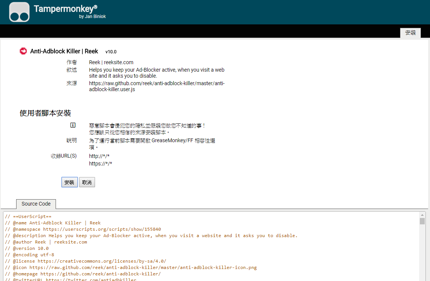The width and height of the screenshot is (430, 281).
Task: Click the '@icon' code line
Action: pos(131,267)
